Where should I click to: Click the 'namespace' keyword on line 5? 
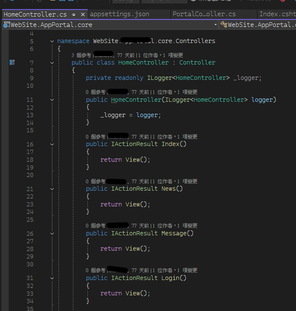tap(73, 41)
